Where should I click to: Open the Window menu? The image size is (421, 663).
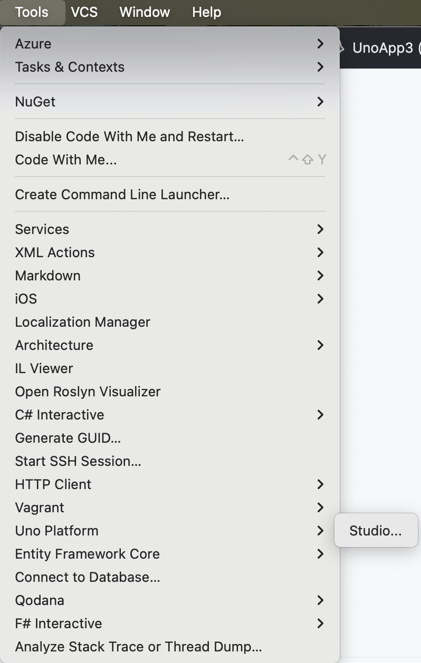(144, 12)
